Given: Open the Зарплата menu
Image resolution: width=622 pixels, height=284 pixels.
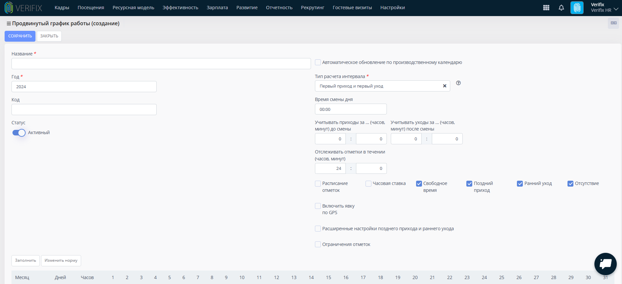Looking at the screenshot, I should click(217, 8).
